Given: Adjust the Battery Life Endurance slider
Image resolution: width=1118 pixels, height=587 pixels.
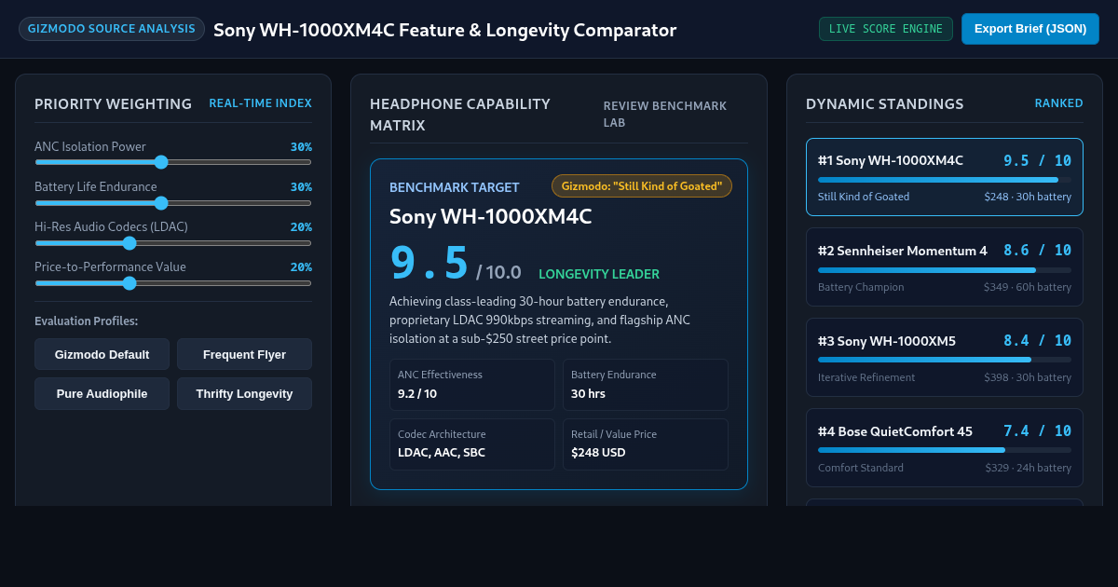Looking at the screenshot, I should [173, 202].
